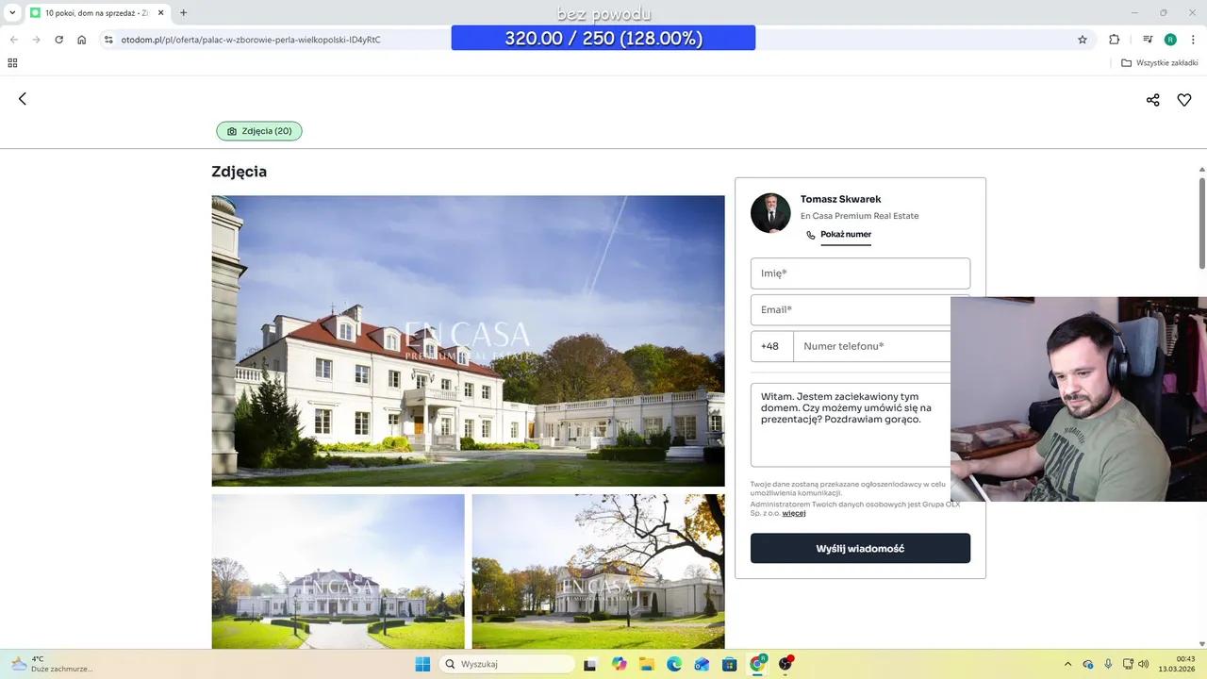
Task: View site information icon in address bar
Action: click(108, 40)
